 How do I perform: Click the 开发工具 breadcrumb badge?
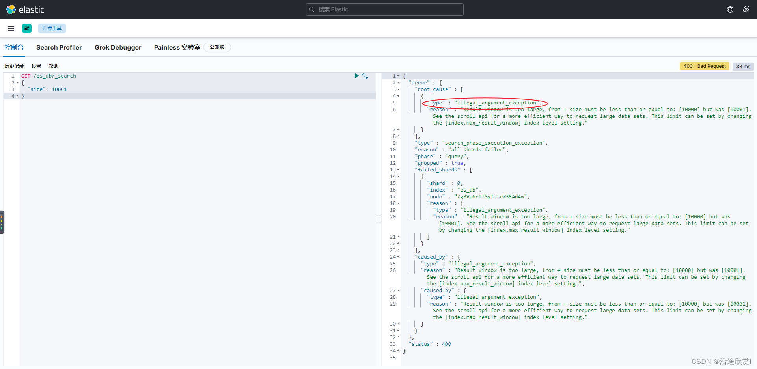coord(52,28)
